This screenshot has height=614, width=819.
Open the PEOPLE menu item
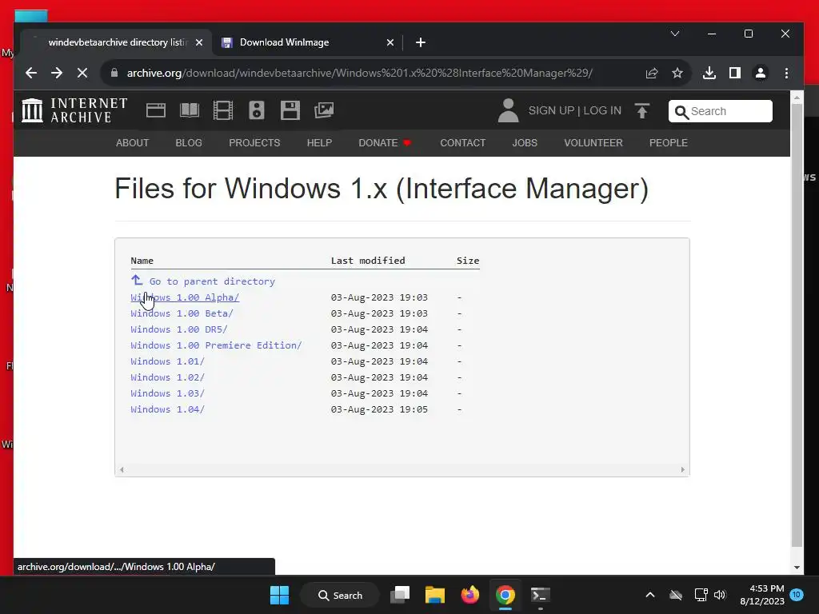[x=668, y=142]
